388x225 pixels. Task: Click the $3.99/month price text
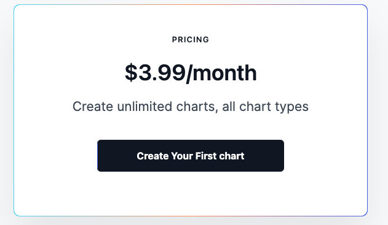coord(191,73)
